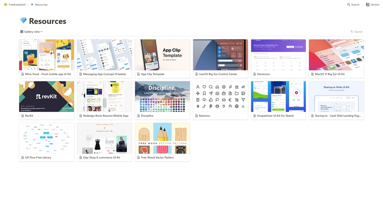Screen dimensions: 383x215
Task: Click page icon beside macOS Big Sur Control Center
Action: coord(196,74)
